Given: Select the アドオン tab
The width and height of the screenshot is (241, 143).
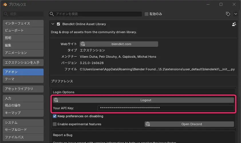Looking at the screenshot, I should click(23, 72).
